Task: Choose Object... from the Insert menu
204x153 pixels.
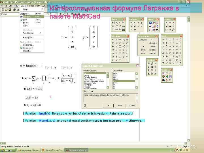Action: pos(32,51)
